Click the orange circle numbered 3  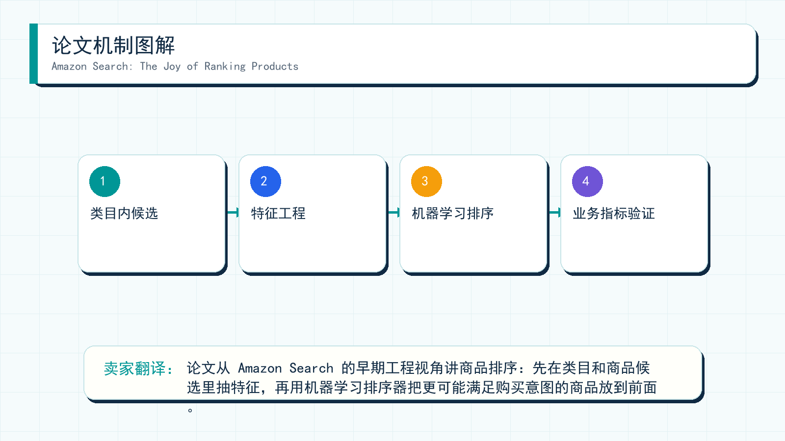426,181
